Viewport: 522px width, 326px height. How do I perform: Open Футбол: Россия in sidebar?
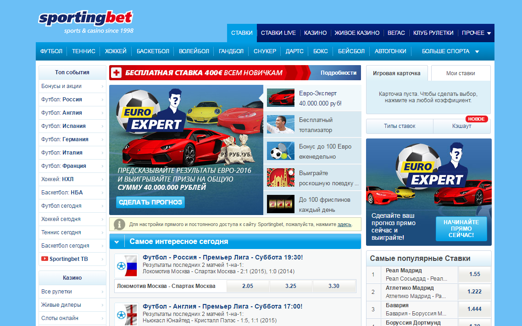click(x=72, y=99)
